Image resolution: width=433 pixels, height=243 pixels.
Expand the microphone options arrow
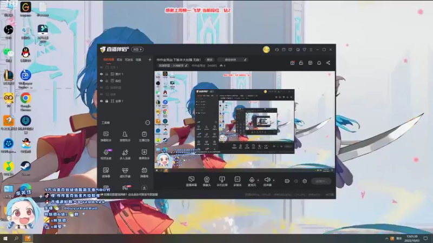(x=259, y=180)
